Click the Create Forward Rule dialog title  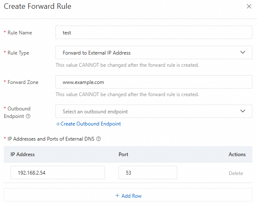37,7
